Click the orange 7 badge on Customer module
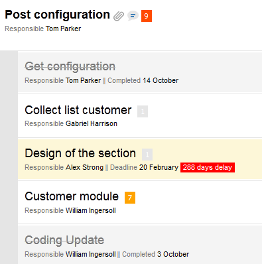 (x=130, y=198)
